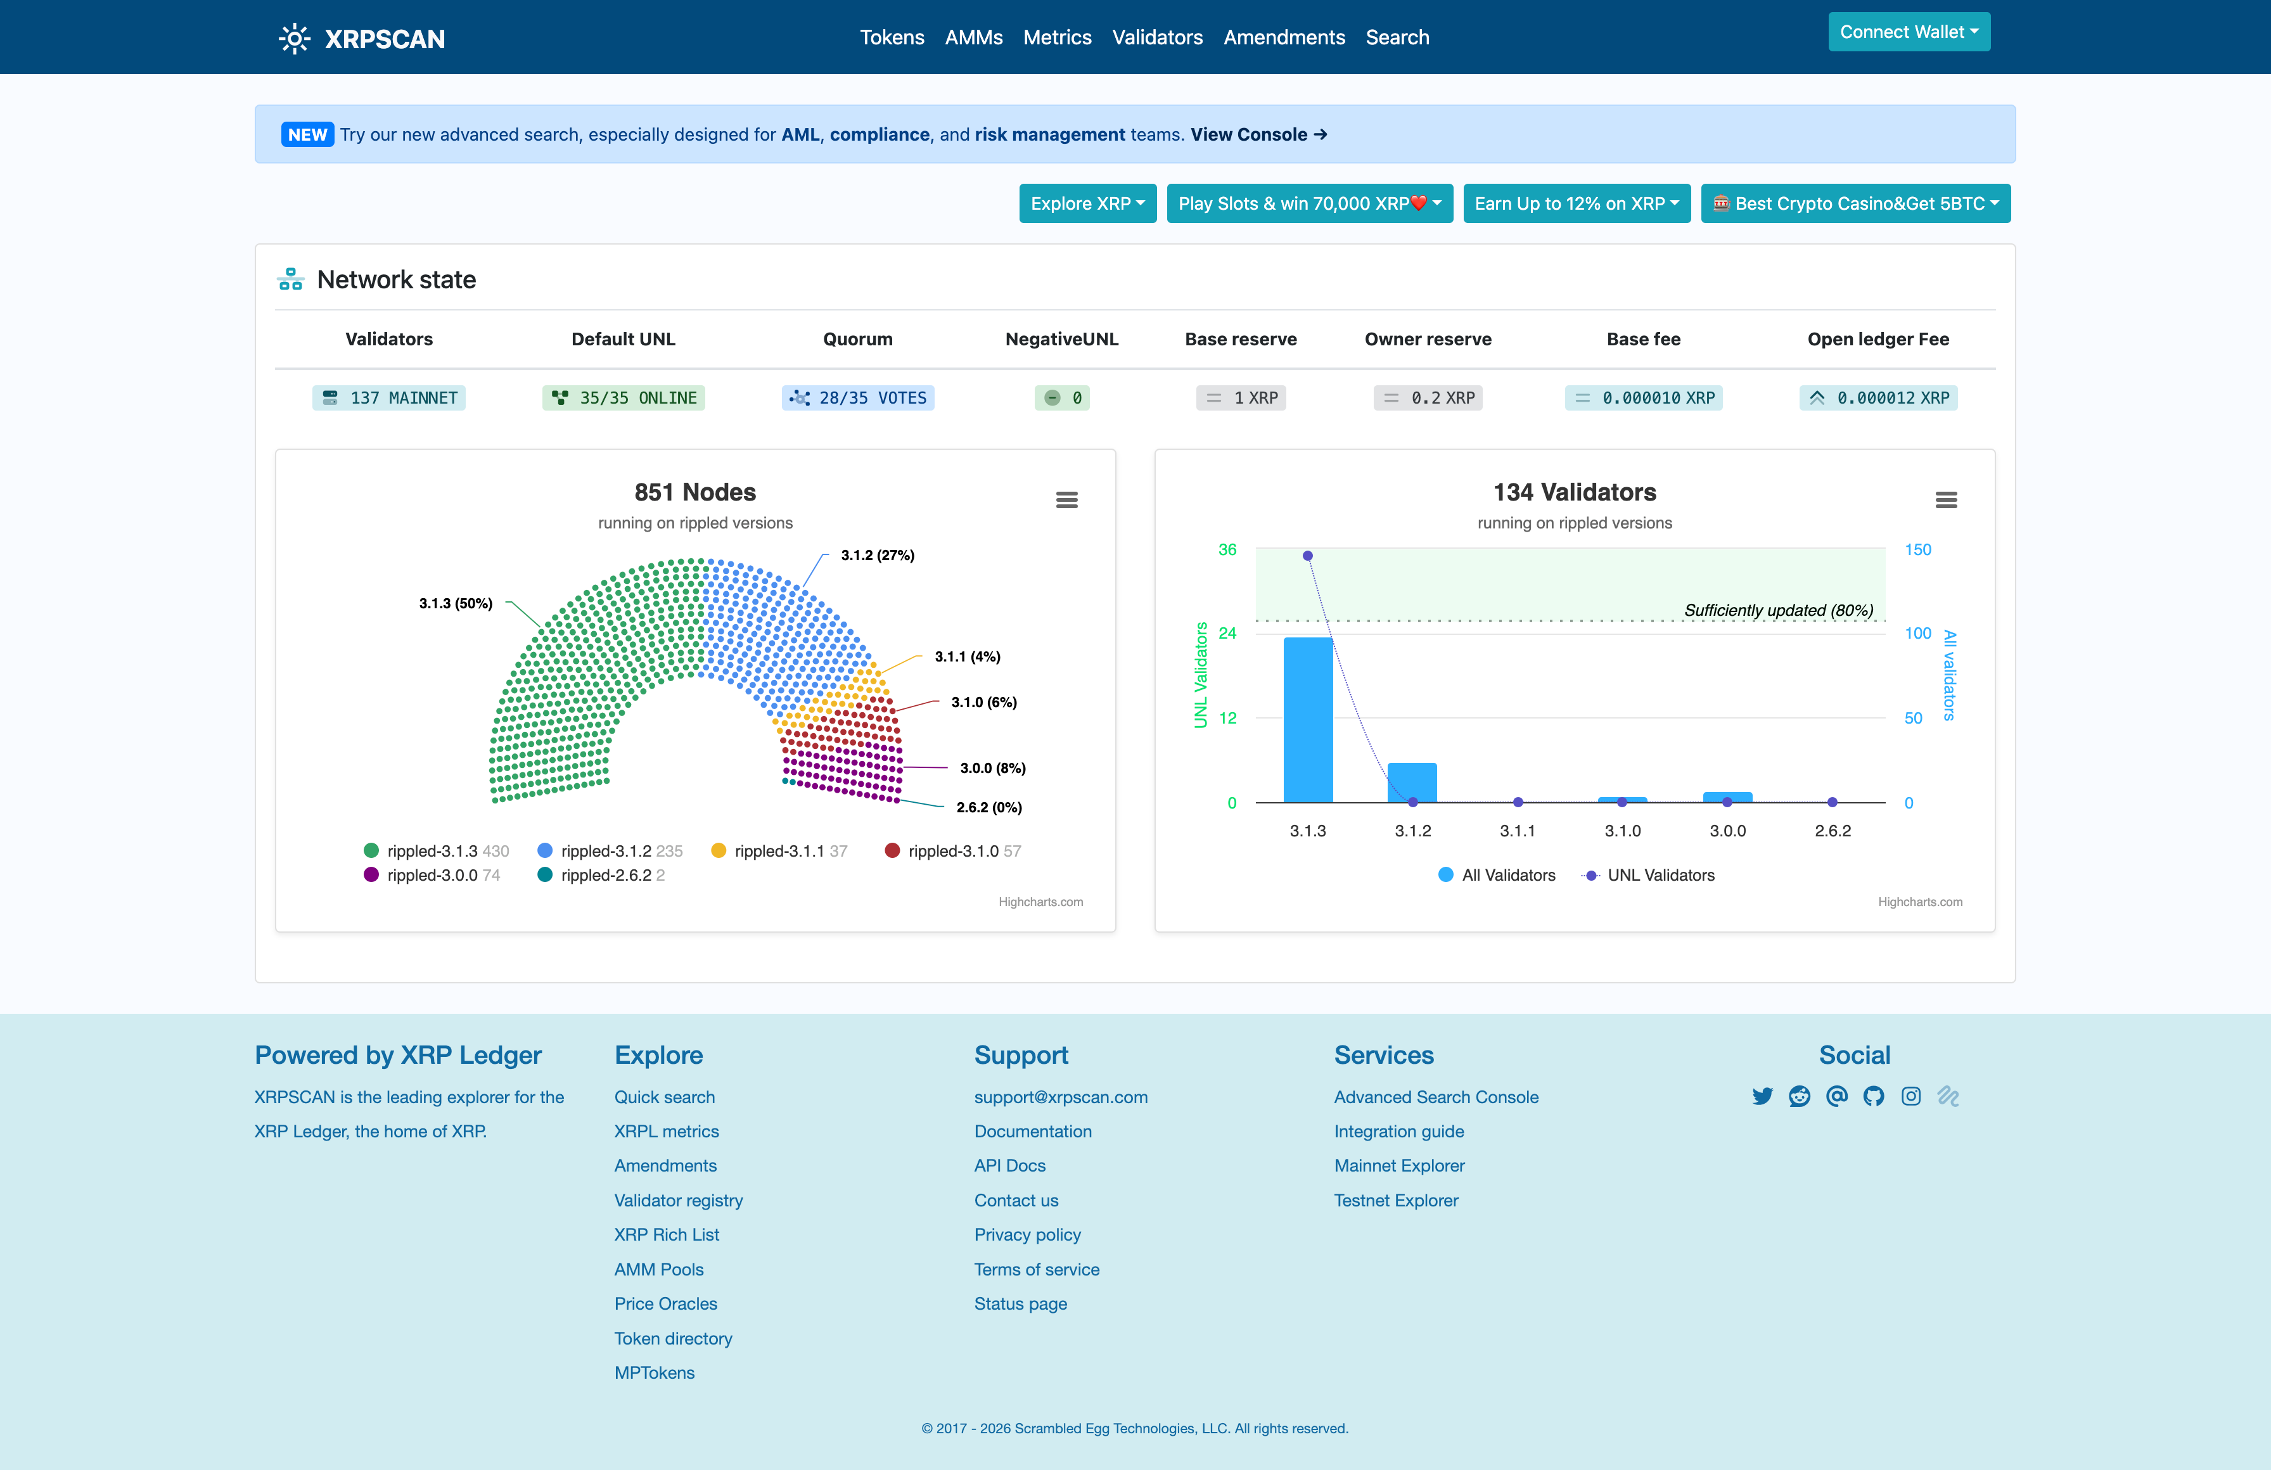Screen dimensions: 2271x1470
Task: Click the quorum icon beside 28/35 VOTES
Action: (x=800, y=398)
